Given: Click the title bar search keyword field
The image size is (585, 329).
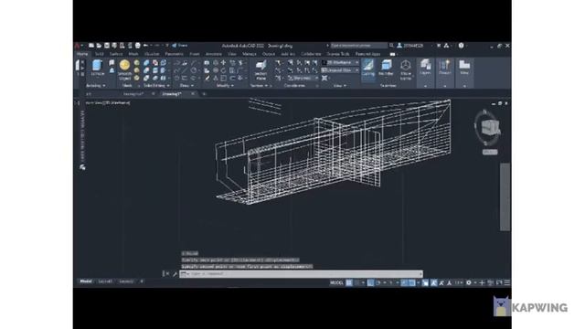Looking at the screenshot, I should 358,46.
